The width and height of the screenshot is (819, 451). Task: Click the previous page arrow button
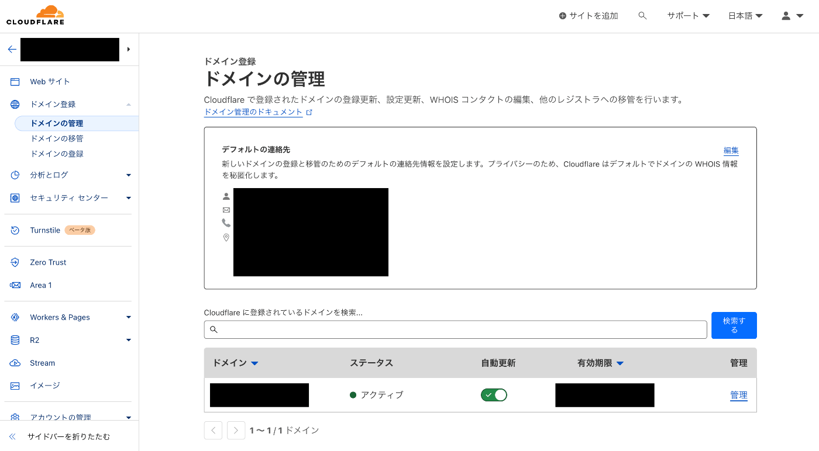pos(213,431)
